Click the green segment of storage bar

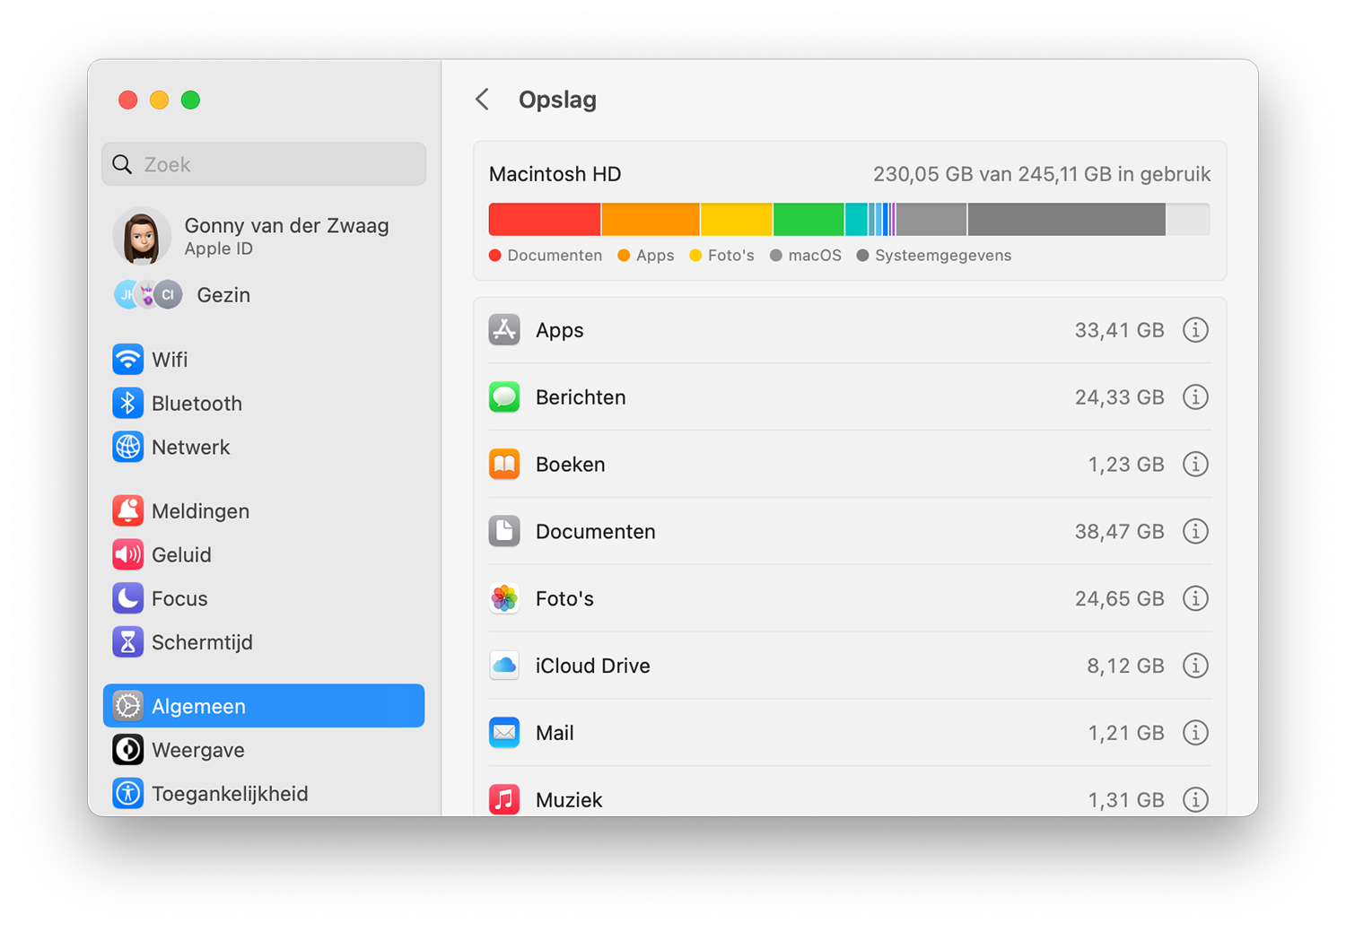coord(808,220)
